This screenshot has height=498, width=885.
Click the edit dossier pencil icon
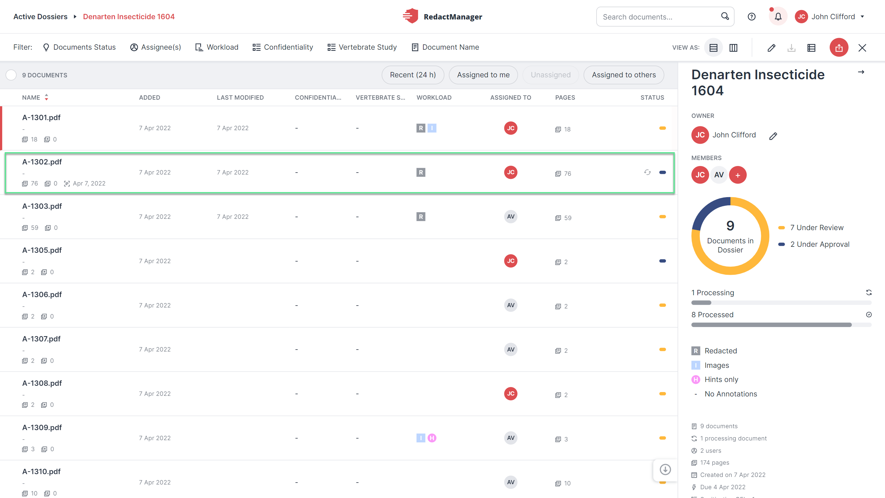(x=771, y=47)
